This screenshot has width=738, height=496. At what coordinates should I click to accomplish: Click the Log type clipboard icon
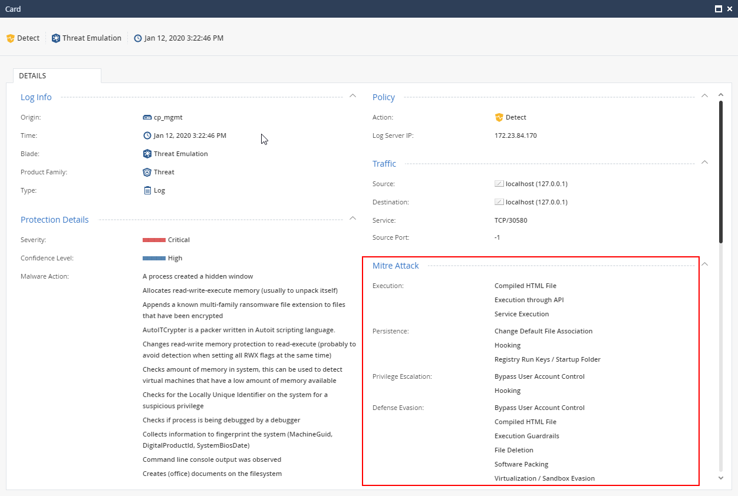(147, 190)
